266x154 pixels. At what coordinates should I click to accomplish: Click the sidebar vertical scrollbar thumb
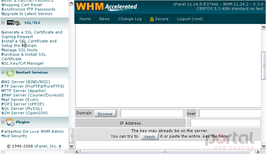(71, 136)
